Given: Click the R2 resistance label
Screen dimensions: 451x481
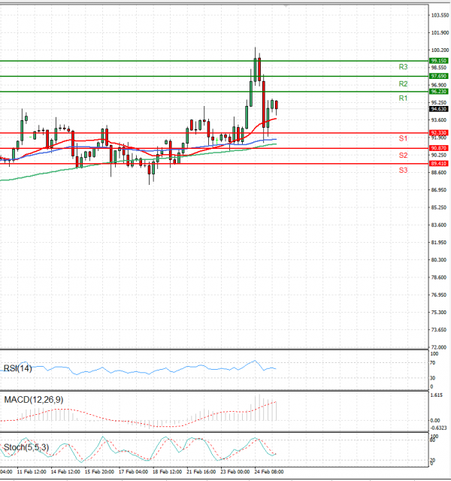Looking at the screenshot, I should pyautogui.click(x=403, y=83).
